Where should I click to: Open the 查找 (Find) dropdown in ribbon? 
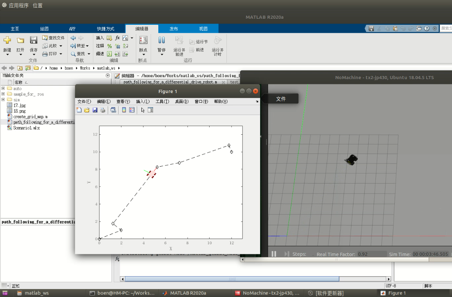[81, 54]
